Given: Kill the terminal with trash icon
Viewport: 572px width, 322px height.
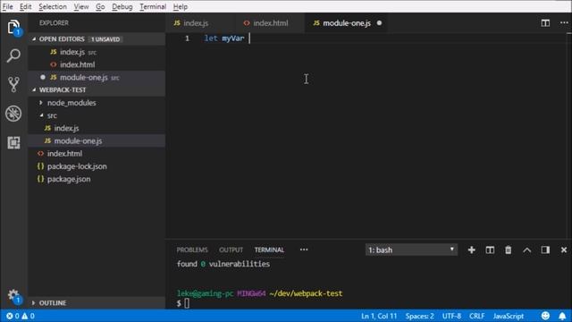Looking at the screenshot, I should 509,250.
